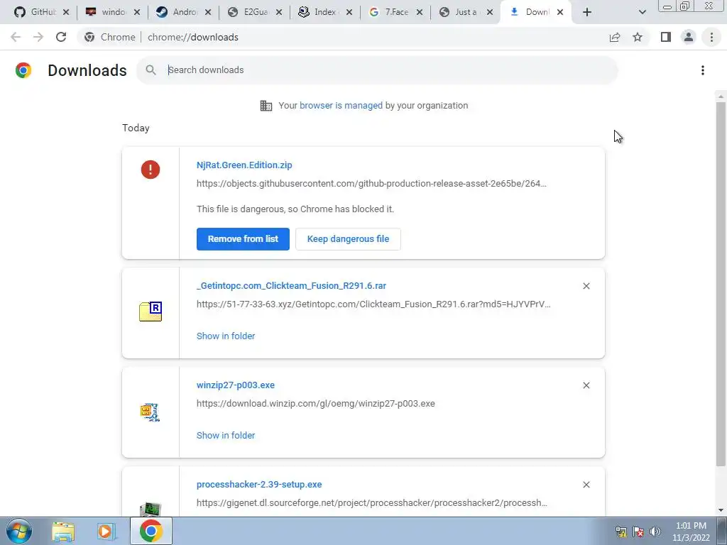Open processhacker-2.39-setup.exe file link
727x545 pixels.
click(x=259, y=484)
